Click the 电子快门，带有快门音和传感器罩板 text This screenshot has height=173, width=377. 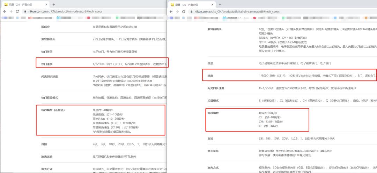115,52
